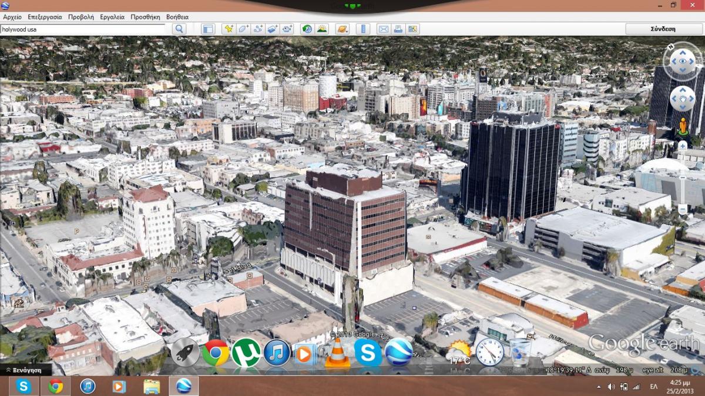Switch to Chrome in the taskbar
This screenshot has width=705, height=396.
tap(56, 386)
